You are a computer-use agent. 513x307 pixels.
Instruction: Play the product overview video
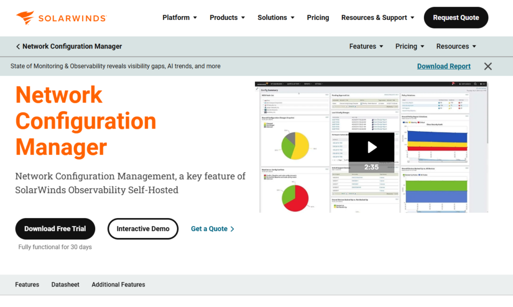coord(371,147)
